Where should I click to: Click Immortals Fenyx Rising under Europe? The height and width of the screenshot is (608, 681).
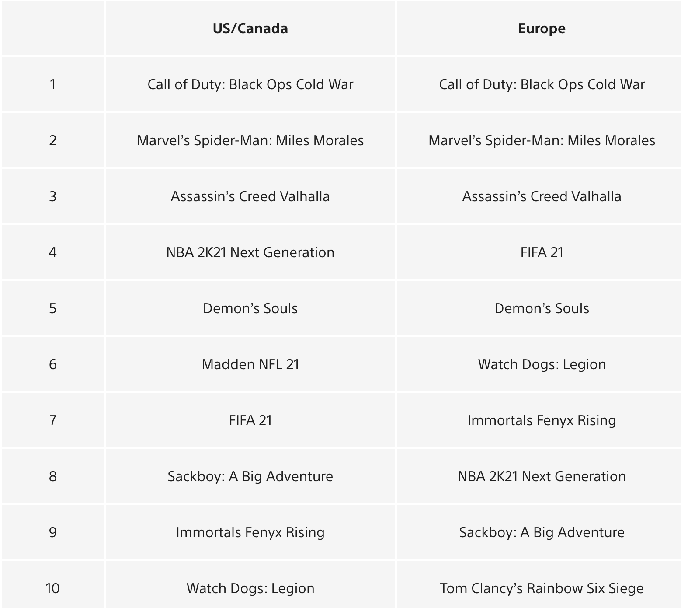[x=542, y=420]
